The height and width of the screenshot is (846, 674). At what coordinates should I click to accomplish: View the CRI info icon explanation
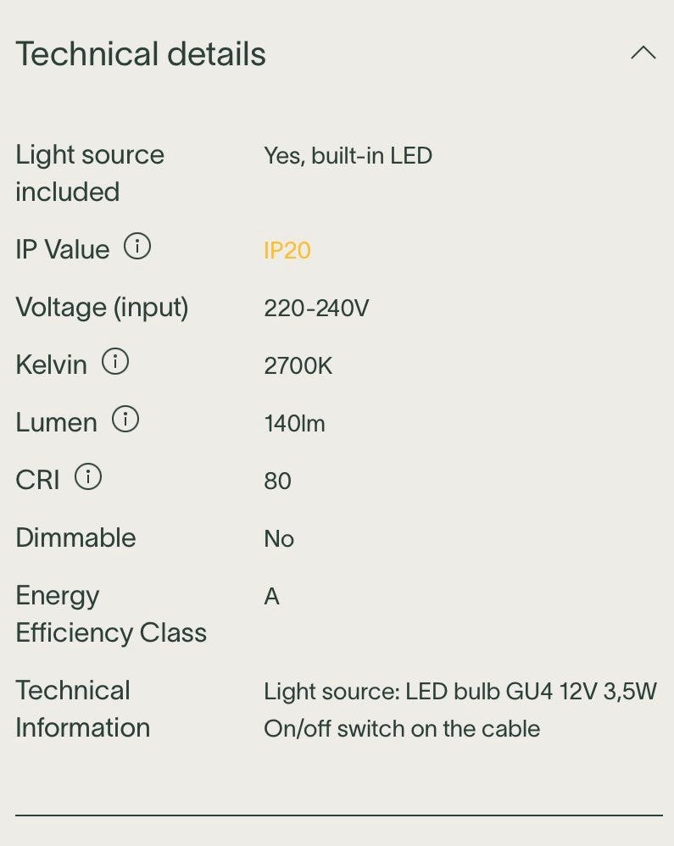88,477
